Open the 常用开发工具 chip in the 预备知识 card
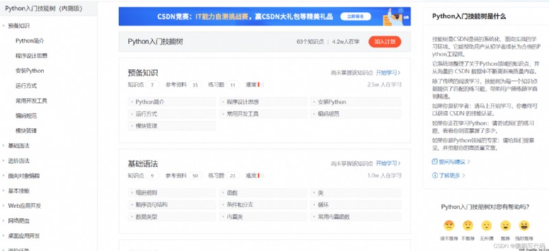The width and height of the screenshot is (549, 251). [263, 114]
